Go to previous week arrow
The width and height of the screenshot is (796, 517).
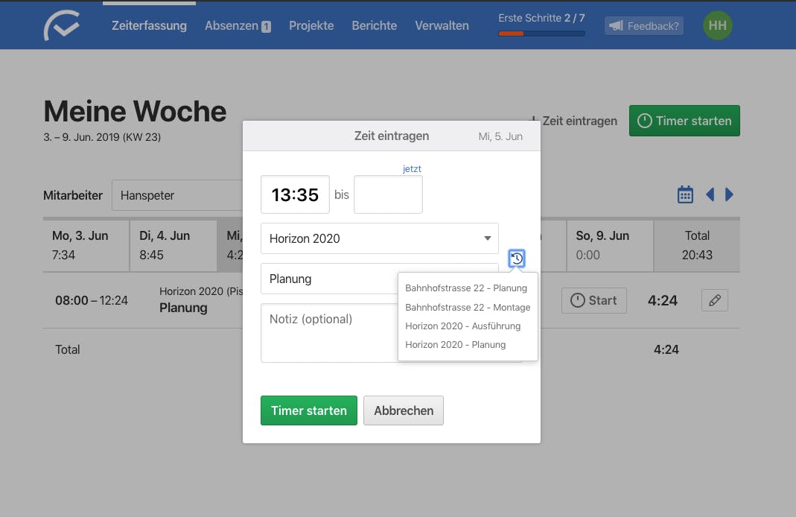point(710,194)
